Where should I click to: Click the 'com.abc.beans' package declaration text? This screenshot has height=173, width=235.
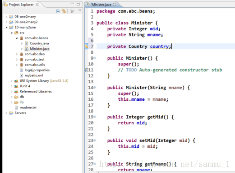coord(135,11)
